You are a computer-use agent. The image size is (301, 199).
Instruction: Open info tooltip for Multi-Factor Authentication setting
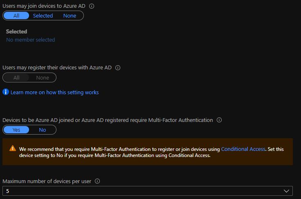coord(219,120)
